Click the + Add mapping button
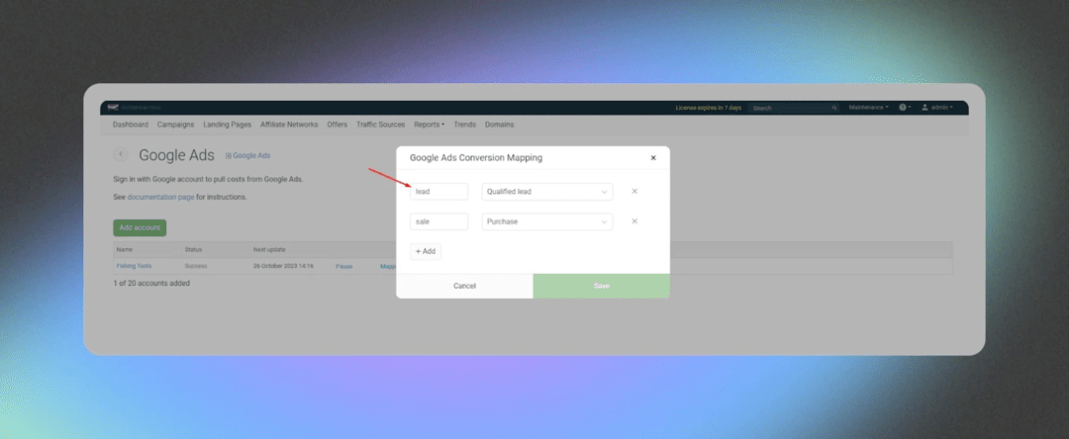Screen dimensions: 1069x439 click(426, 251)
